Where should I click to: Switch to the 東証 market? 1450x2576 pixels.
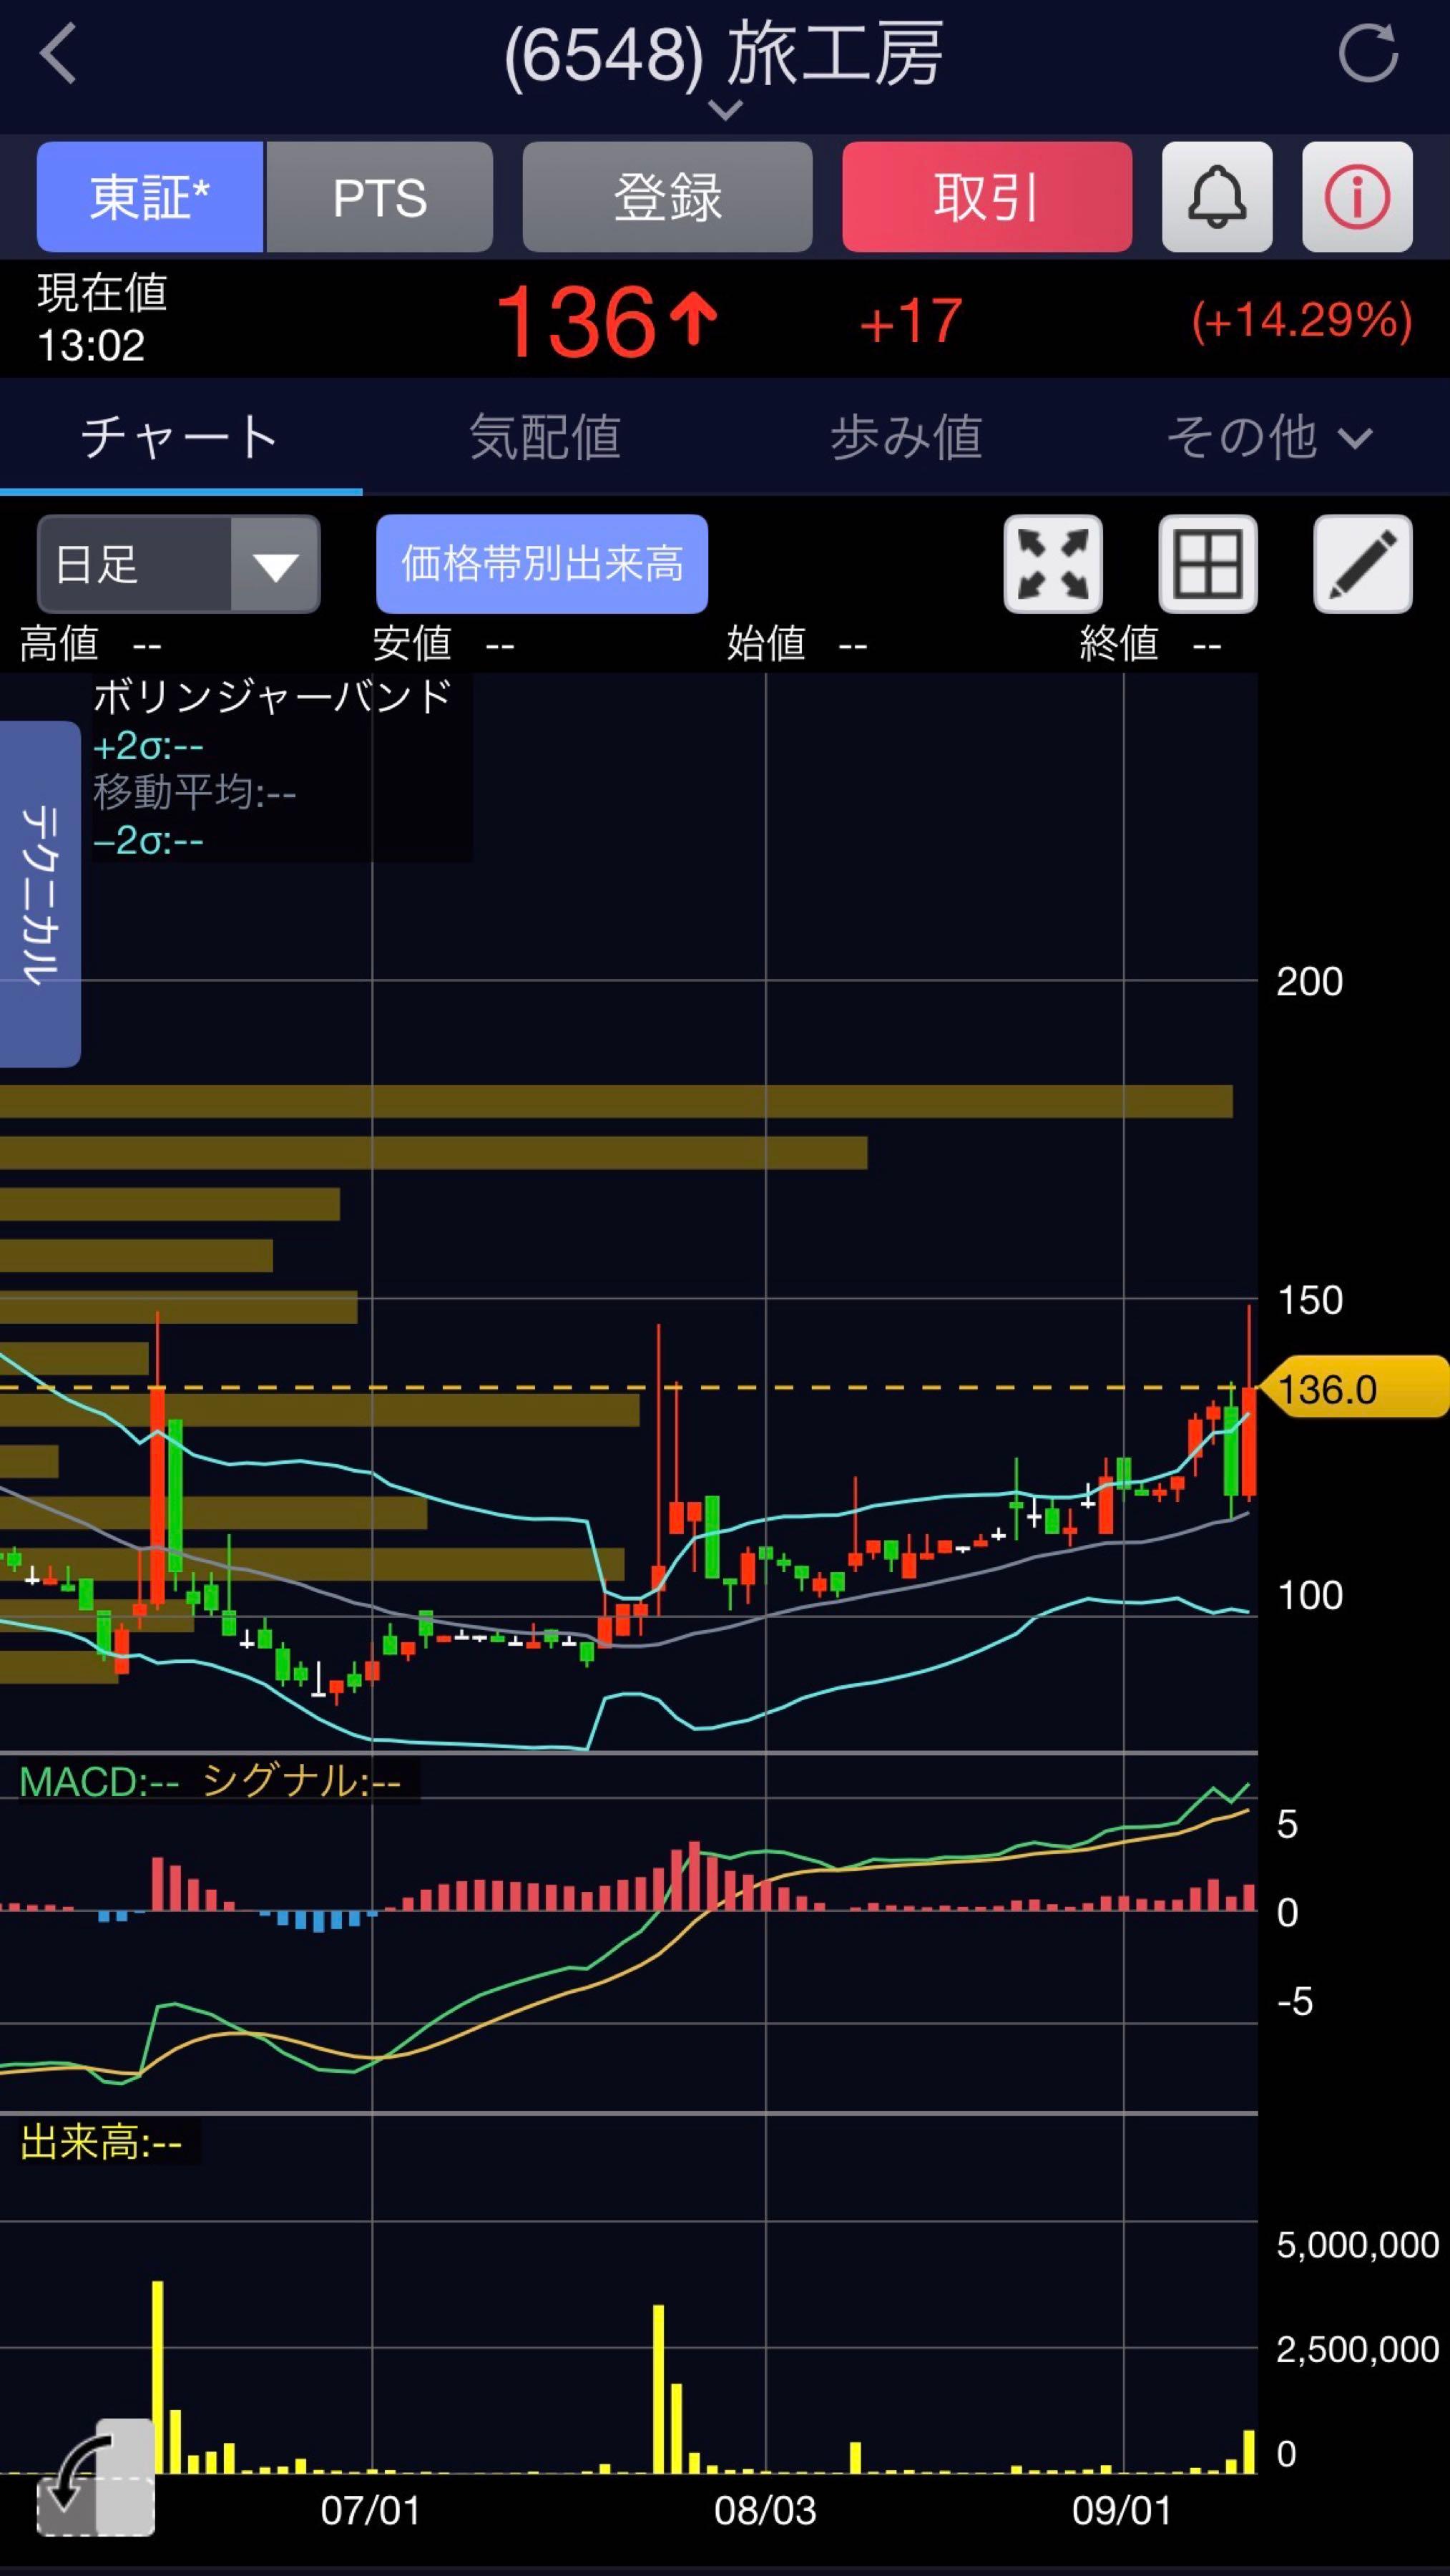[x=150, y=197]
